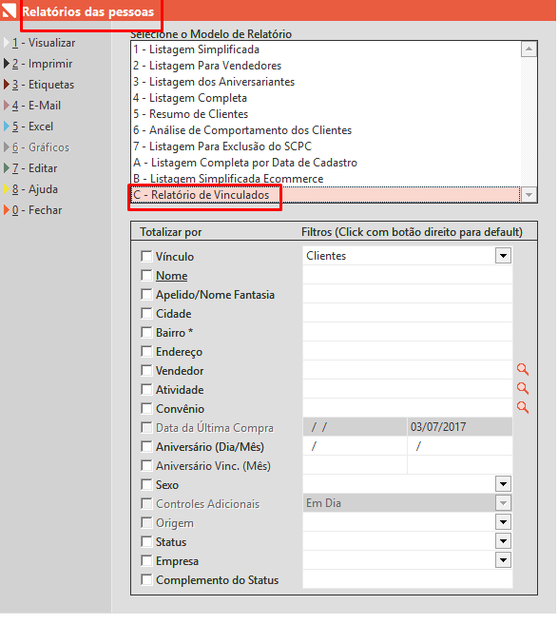Click the Cidade filter input field
Viewport: 558px width, 624px height.
tap(408, 313)
